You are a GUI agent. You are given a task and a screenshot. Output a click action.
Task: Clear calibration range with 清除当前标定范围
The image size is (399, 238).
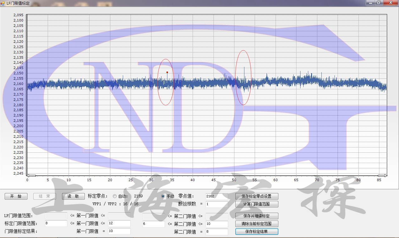coord(257,224)
